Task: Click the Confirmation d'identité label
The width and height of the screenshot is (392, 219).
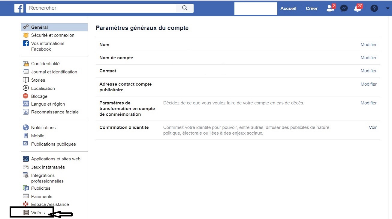Action: pyautogui.click(x=124, y=127)
